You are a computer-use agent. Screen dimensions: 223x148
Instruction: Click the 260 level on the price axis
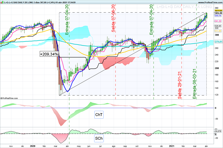click(x=217, y=48)
